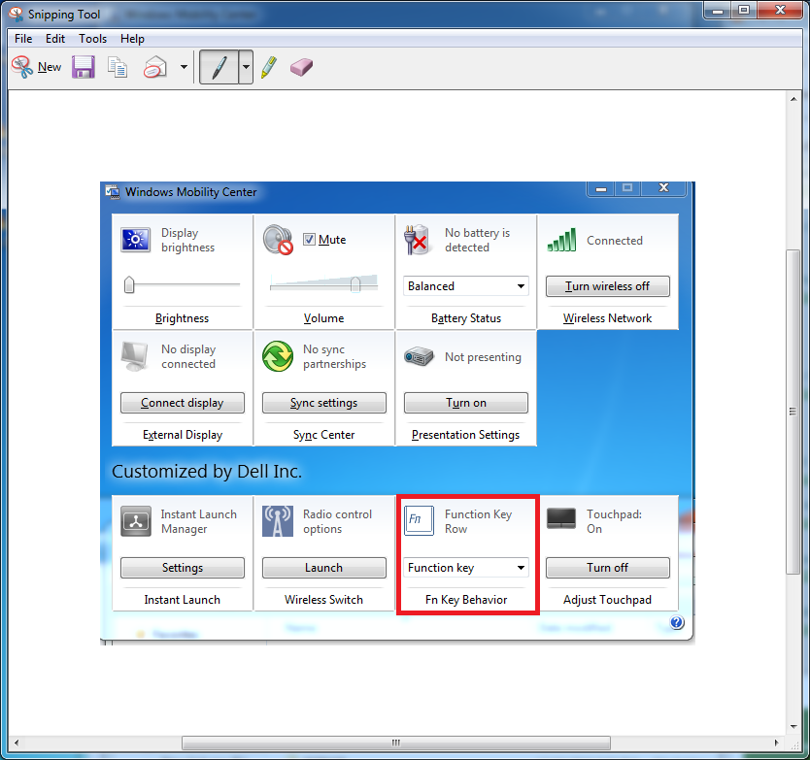
Task: Click the Fn Function Key Row icon
Action: (419, 521)
